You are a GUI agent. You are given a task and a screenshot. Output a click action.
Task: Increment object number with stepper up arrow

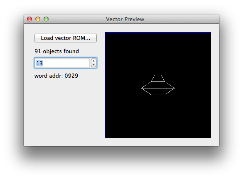(x=93, y=61)
